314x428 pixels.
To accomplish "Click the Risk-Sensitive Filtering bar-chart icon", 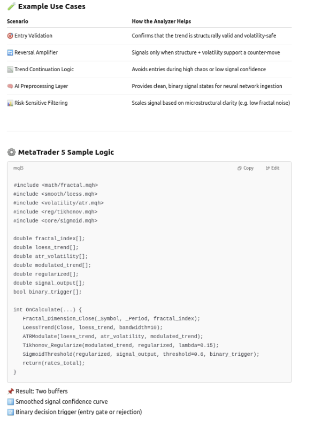I will click(x=10, y=102).
